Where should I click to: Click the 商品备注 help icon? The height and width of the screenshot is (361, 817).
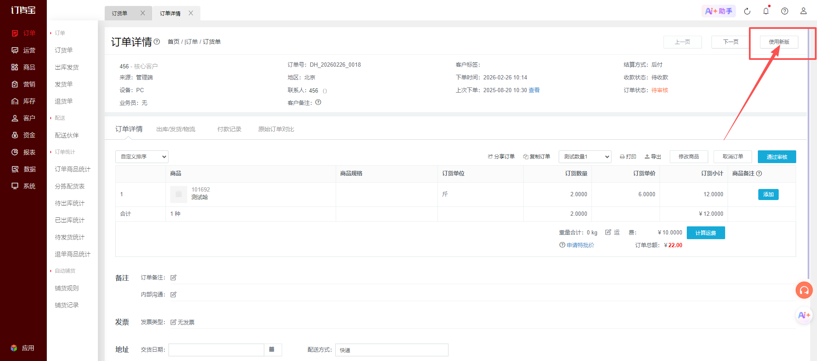tap(759, 173)
